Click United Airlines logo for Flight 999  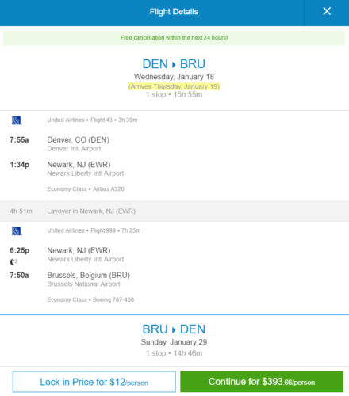click(x=17, y=231)
